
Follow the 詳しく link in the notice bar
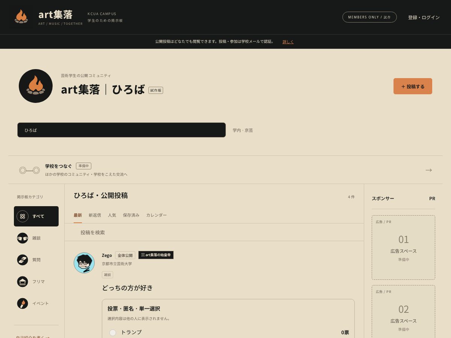(x=288, y=42)
